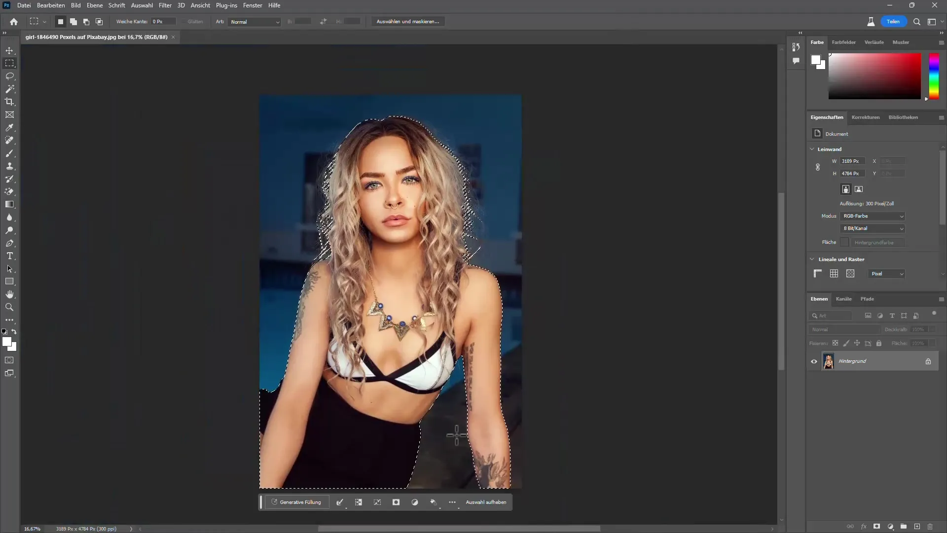The image size is (947, 533).
Task: Select the Lasso tool in toolbar
Action: 10,76
